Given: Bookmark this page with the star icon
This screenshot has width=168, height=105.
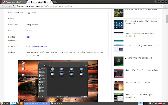Looking at the screenshot, I should (x=161, y=6).
